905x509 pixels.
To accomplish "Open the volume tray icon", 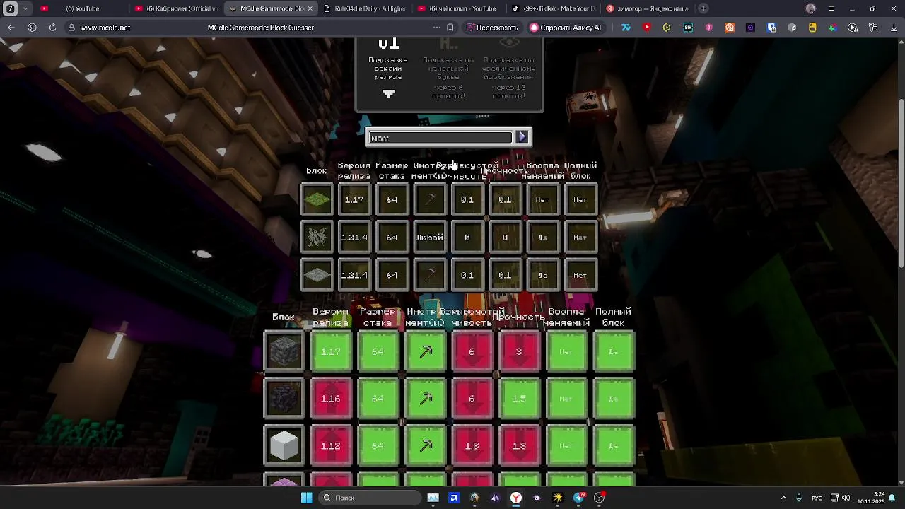I will [846, 498].
